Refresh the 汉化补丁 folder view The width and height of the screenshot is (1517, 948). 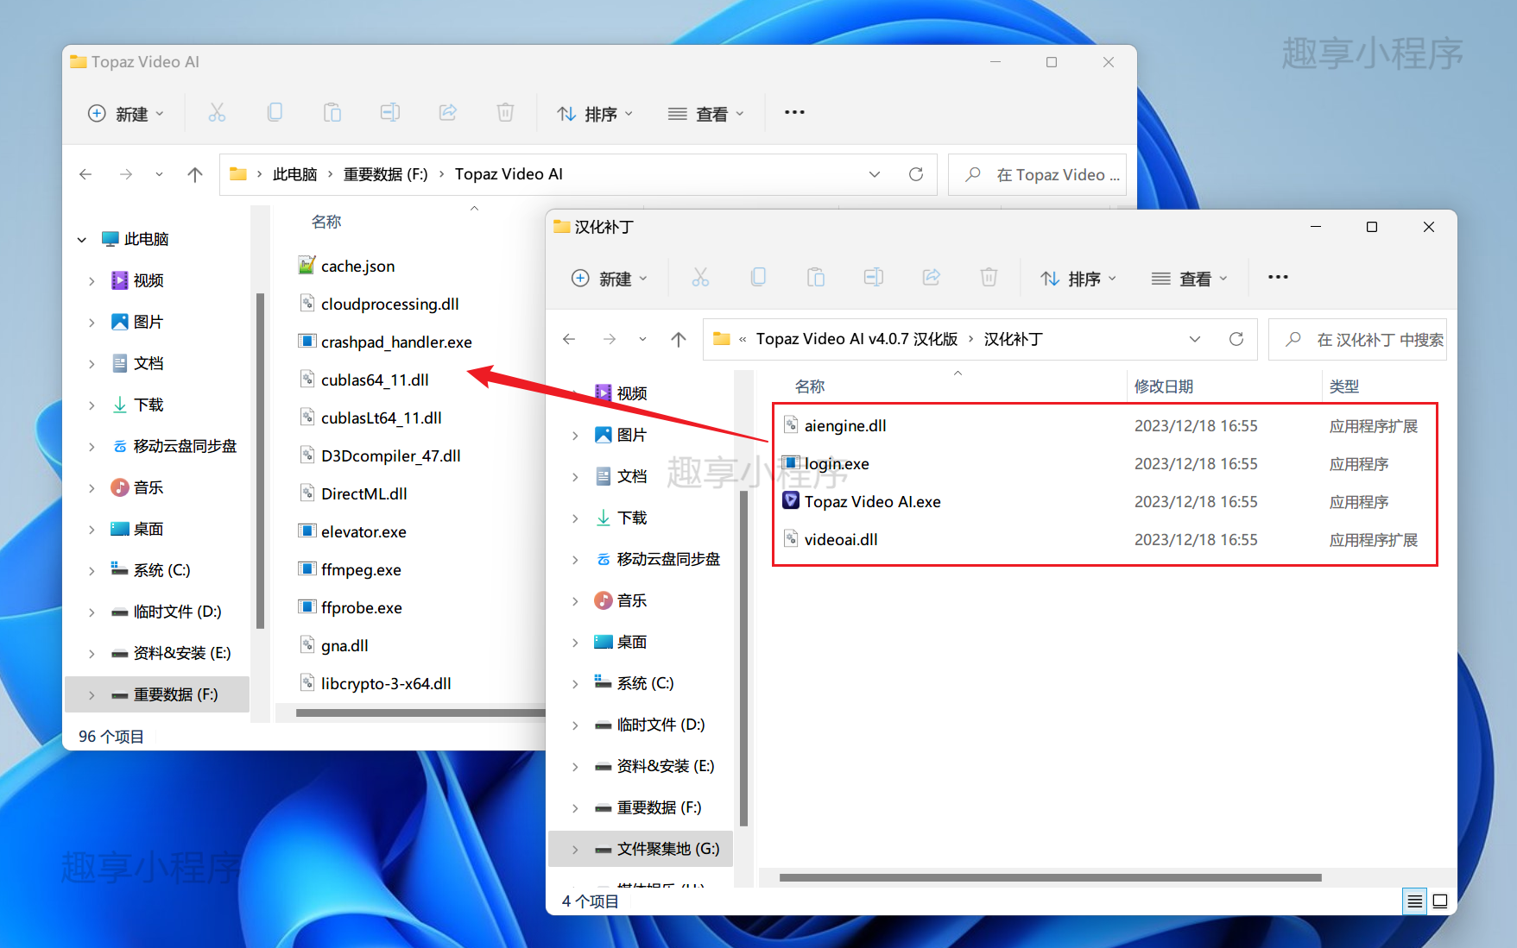(1236, 339)
